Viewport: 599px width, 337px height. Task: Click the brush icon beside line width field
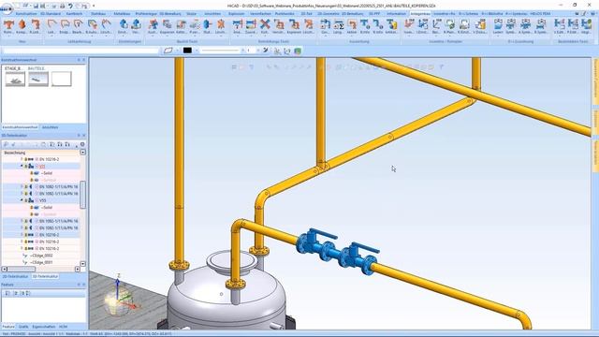point(266,51)
